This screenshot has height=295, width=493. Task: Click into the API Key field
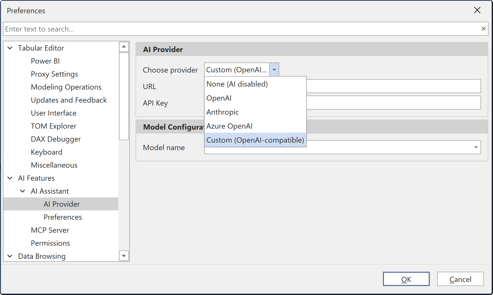[393, 103]
